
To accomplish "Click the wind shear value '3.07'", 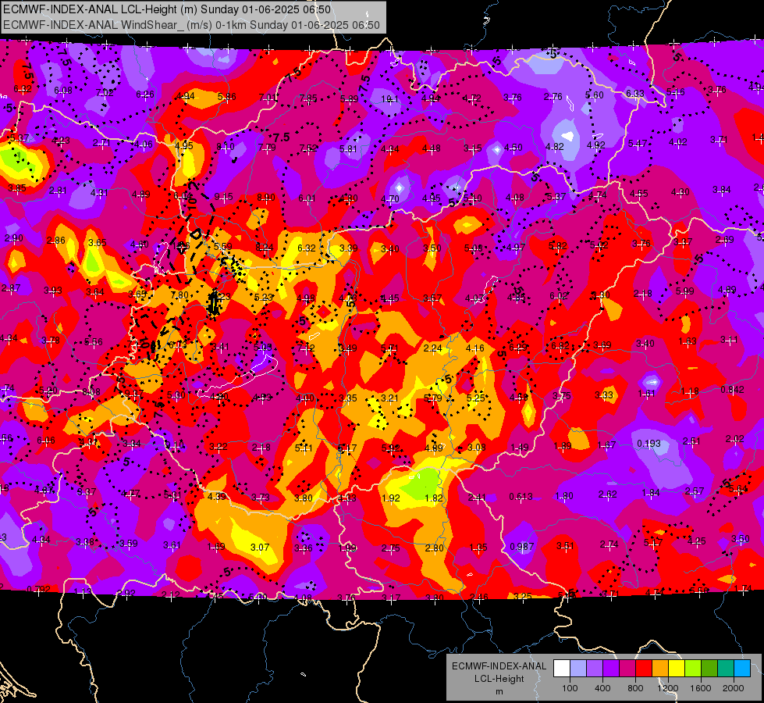I will [x=260, y=548].
